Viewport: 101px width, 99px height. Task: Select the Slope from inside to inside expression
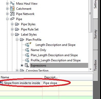(x=22, y=83)
